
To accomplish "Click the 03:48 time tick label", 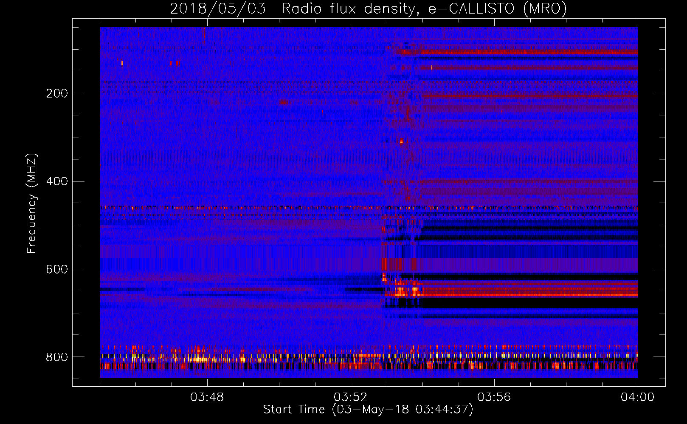I will click(x=207, y=397).
